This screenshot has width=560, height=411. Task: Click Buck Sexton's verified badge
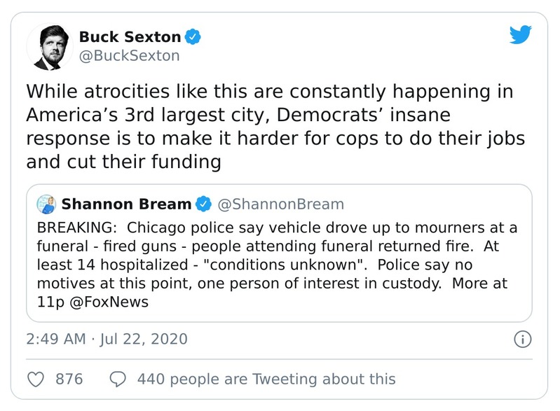pyautogui.click(x=194, y=36)
